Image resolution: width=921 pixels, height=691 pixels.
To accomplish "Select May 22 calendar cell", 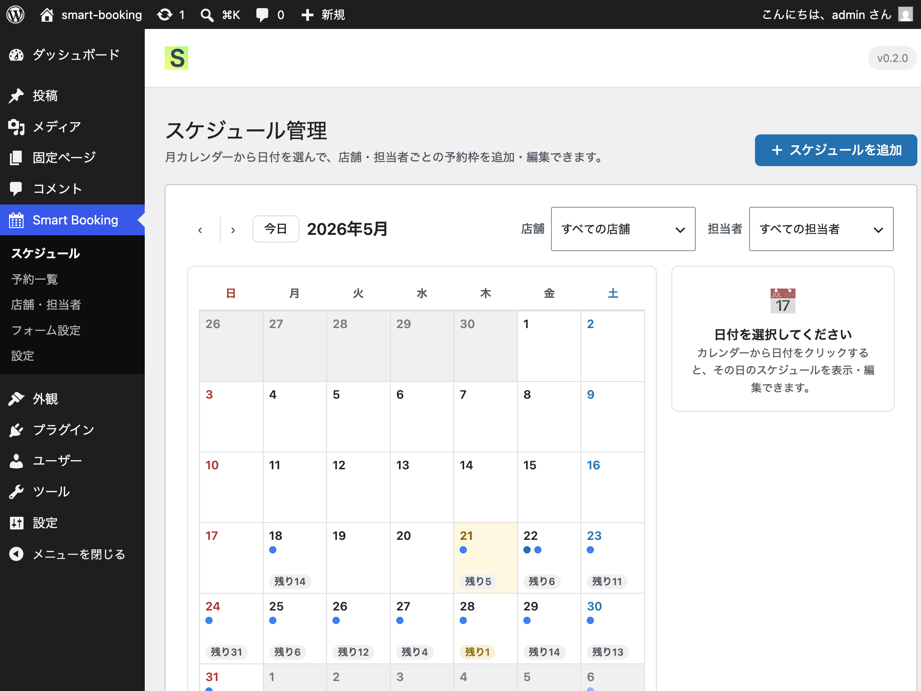I will [x=549, y=558].
